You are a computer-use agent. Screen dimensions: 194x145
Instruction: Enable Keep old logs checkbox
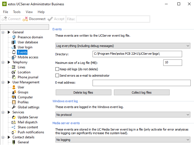click(x=57, y=69)
